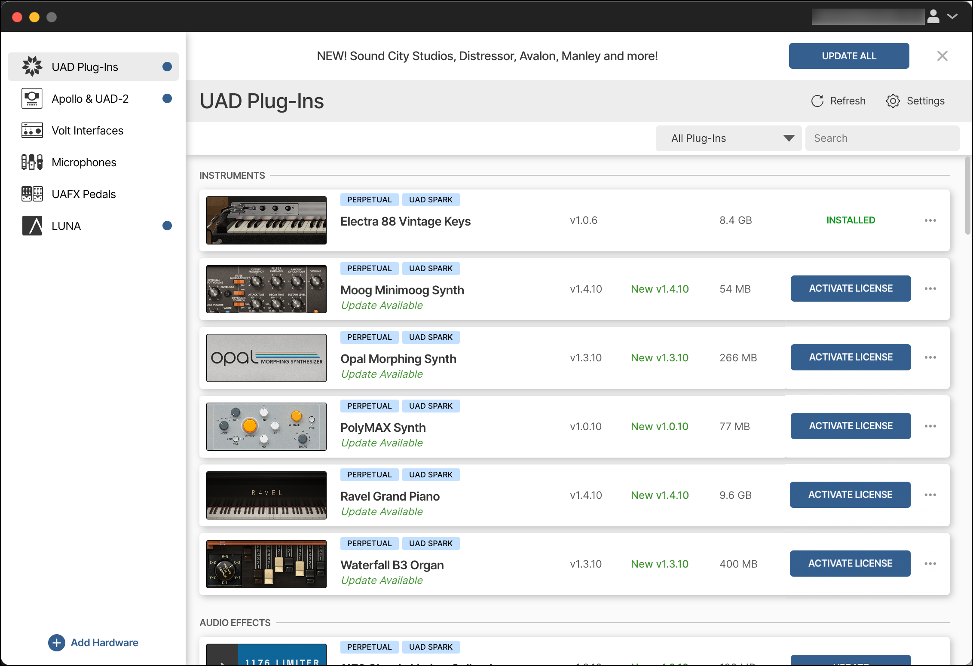This screenshot has height=666, width=973.
Task: Click the Opal Morphing Synth thumbnail
Action: point(266,357)
